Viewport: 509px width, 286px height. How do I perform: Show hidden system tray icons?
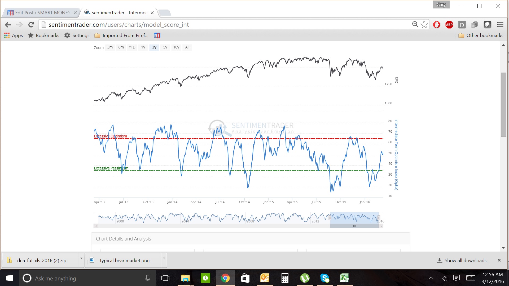pyautogui.click(x=431, y=278)
